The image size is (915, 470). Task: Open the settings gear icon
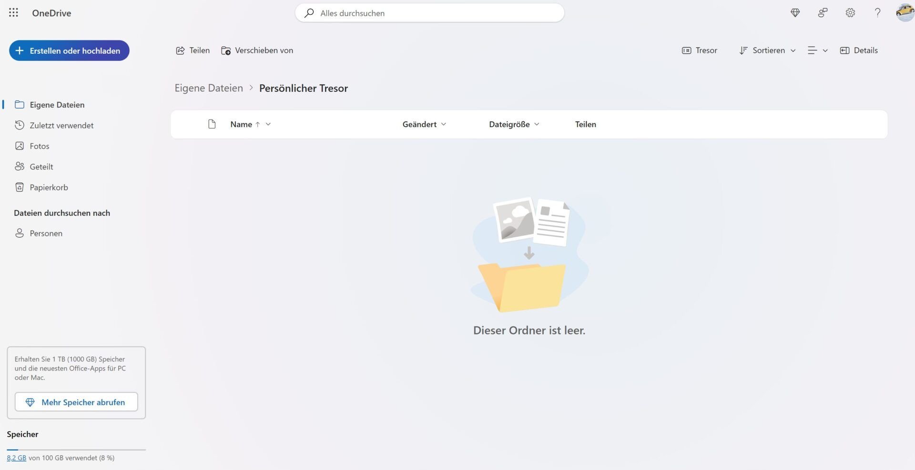[x=850, y=13]
